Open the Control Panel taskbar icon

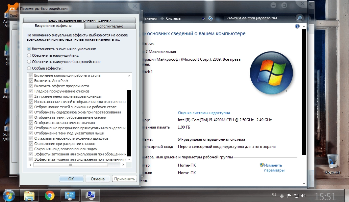pyautogui.click(x=70, y=195)
